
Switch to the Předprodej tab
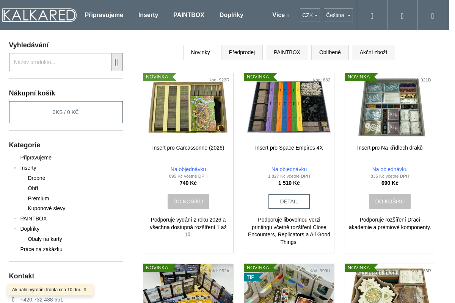click(242, 52)
